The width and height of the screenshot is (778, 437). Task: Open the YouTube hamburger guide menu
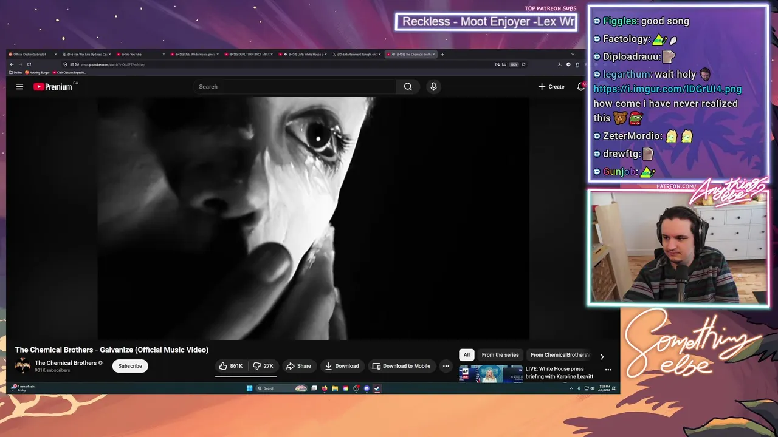coord(19,87)
